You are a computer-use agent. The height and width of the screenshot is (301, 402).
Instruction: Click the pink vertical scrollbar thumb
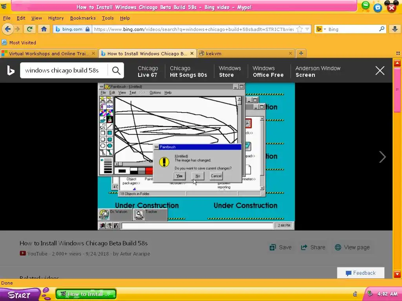(x=397, y=90)
